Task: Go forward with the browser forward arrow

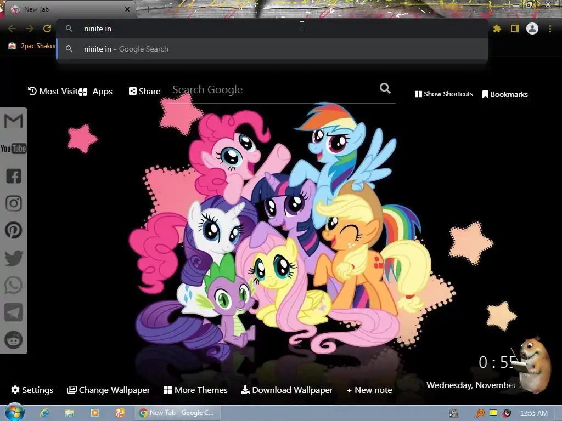Action: [30, 29]
